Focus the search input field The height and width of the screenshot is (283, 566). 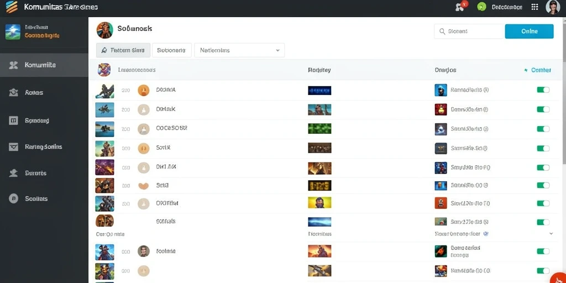pyautogui.click(x=469, y=32)
